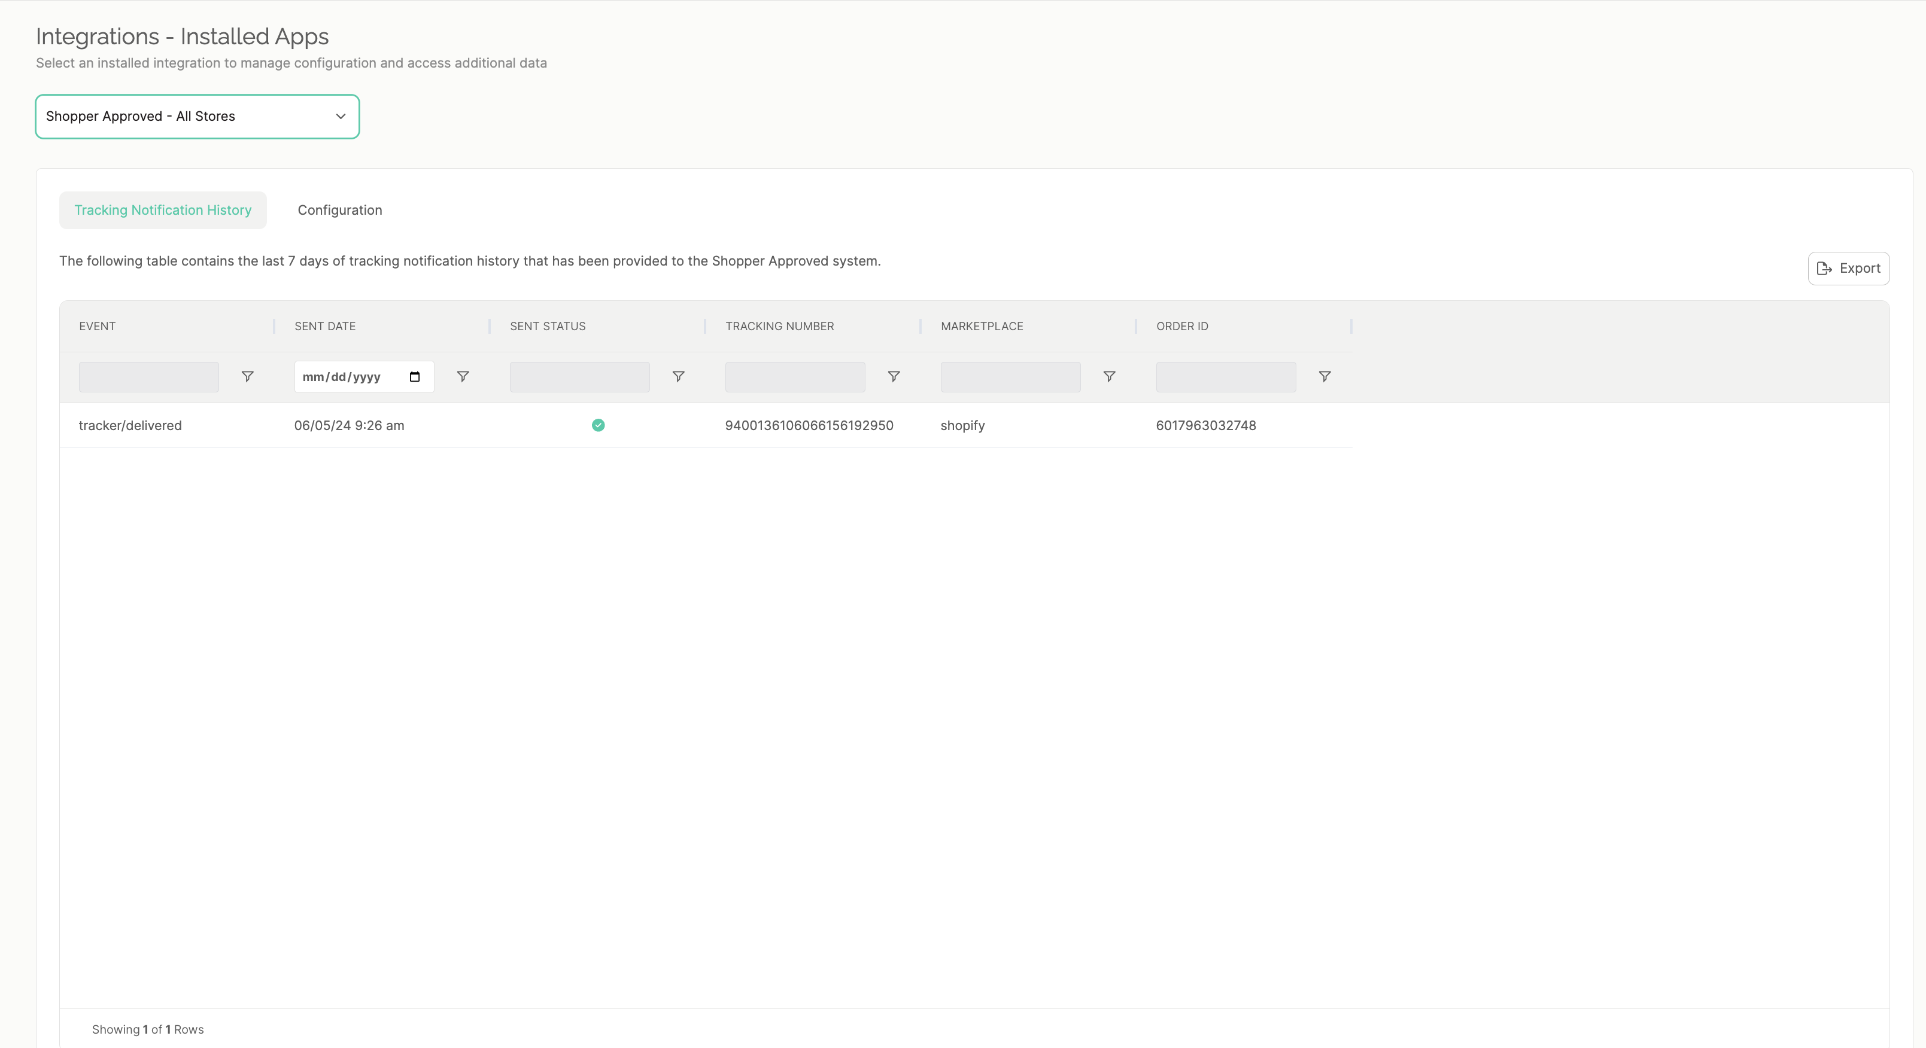This screenshot has height=1048, width=1926.
Task: Open the Shopper Approved - All Stores dropdown
Action: click(198, 117)
